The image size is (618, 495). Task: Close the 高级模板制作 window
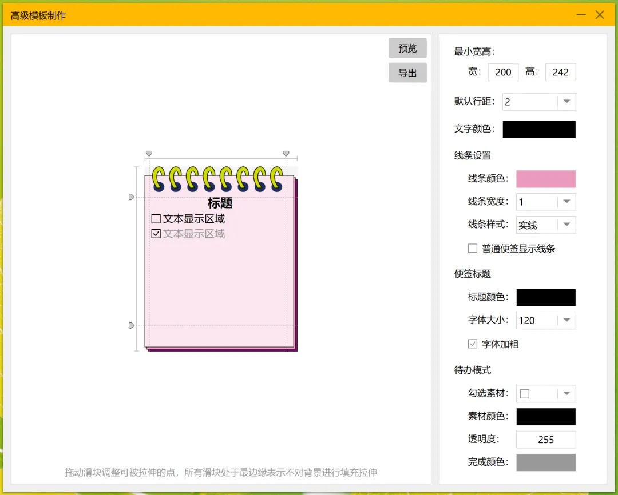600,15
